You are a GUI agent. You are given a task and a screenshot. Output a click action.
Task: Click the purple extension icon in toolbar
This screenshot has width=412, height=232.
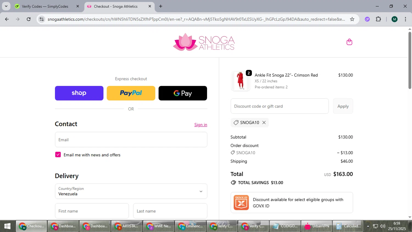[367, 19]
